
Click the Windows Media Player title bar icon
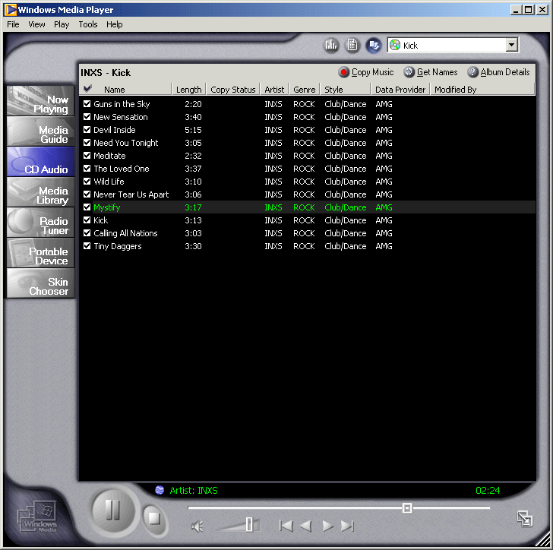pos(10,10)
